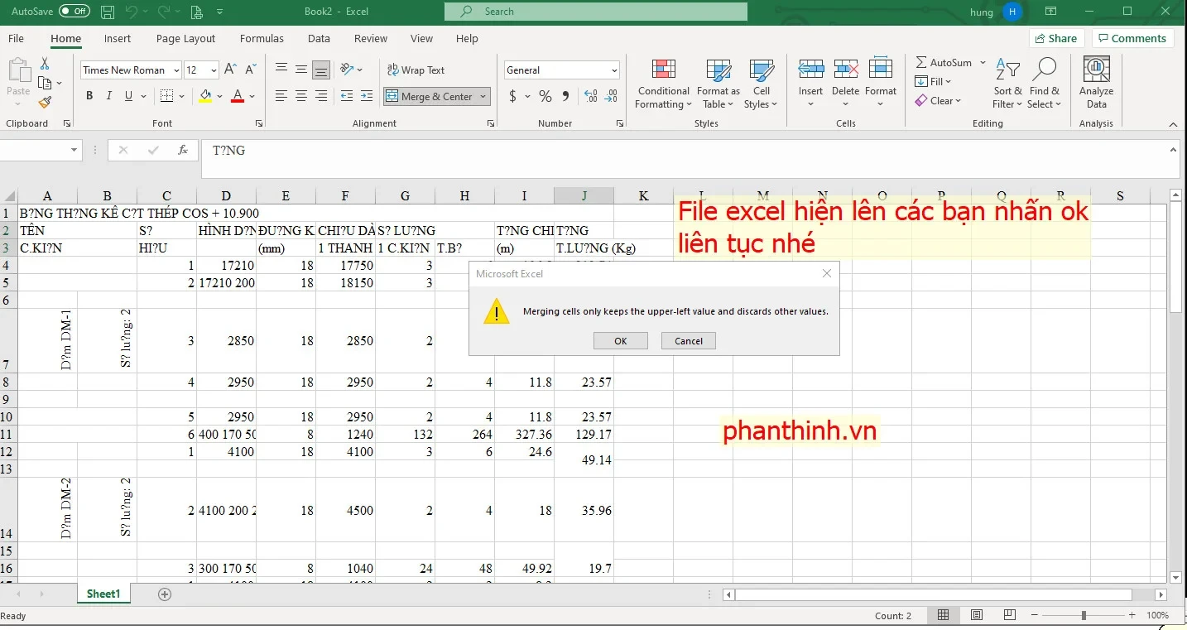This screenshot has height=630, width=1187.
Task: Toggle Bold formatting
Action: [x=89, y=96]
